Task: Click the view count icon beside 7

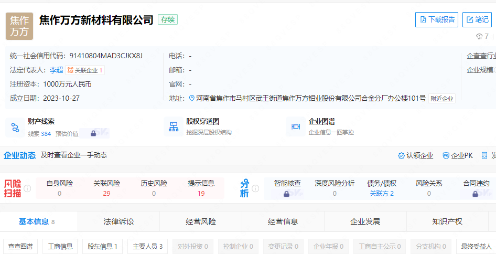Action: coord(479,36)
